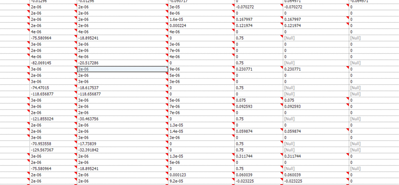399x185 pixels.
Task: Click the -30.463756 cell
Action: pyautogui.click(x=122, y=119)
